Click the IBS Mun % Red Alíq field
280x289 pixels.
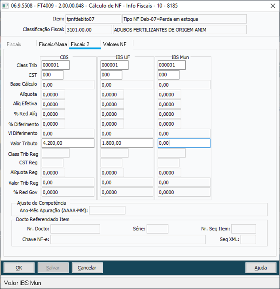(x=169, y=114)
